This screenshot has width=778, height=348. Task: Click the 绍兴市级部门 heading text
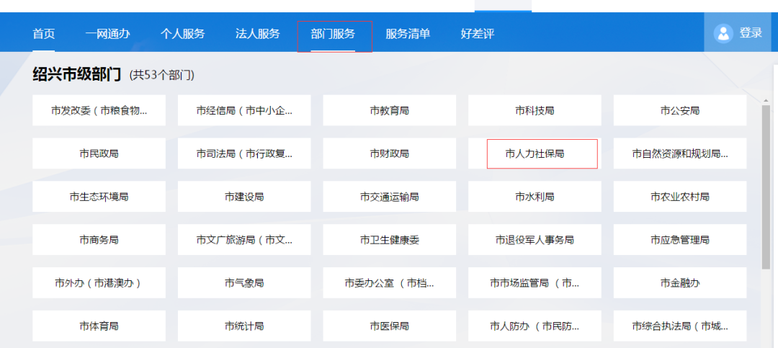tap(77, 74)
